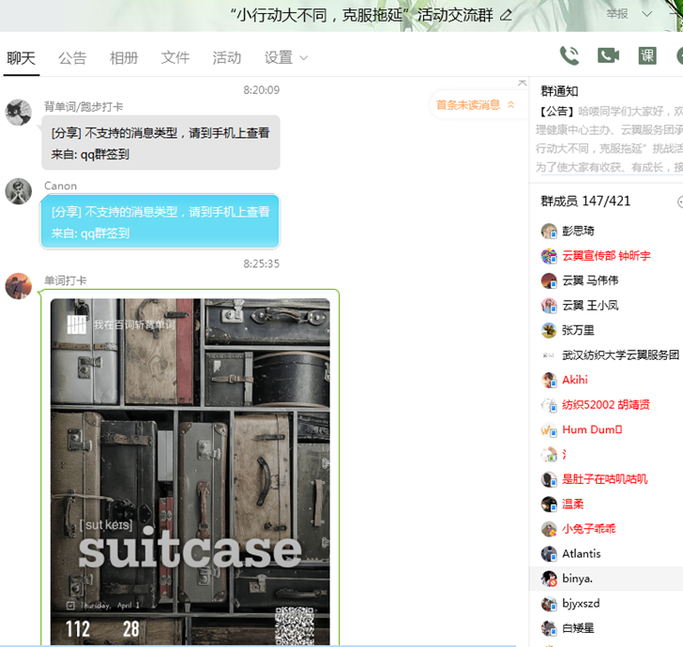Collapse the unread message bar with small arrow

(511, 105)
